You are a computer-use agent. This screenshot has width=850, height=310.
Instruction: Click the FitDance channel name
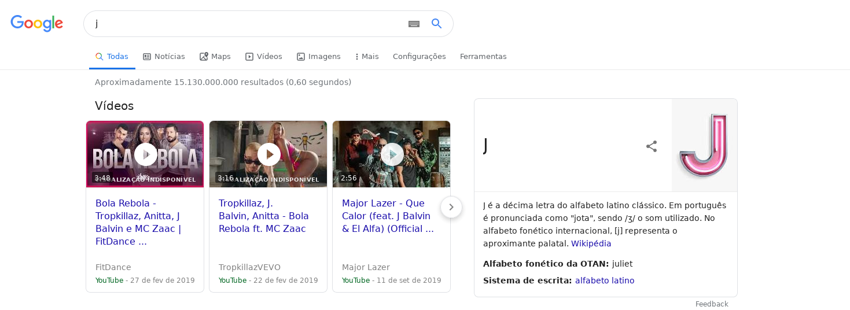point(113,267)
